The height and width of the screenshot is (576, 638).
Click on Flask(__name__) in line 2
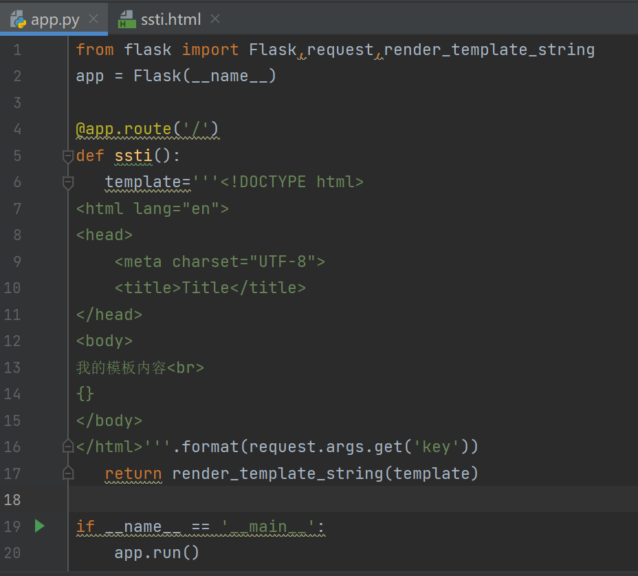pyautogui.click(x=205, y=76)
